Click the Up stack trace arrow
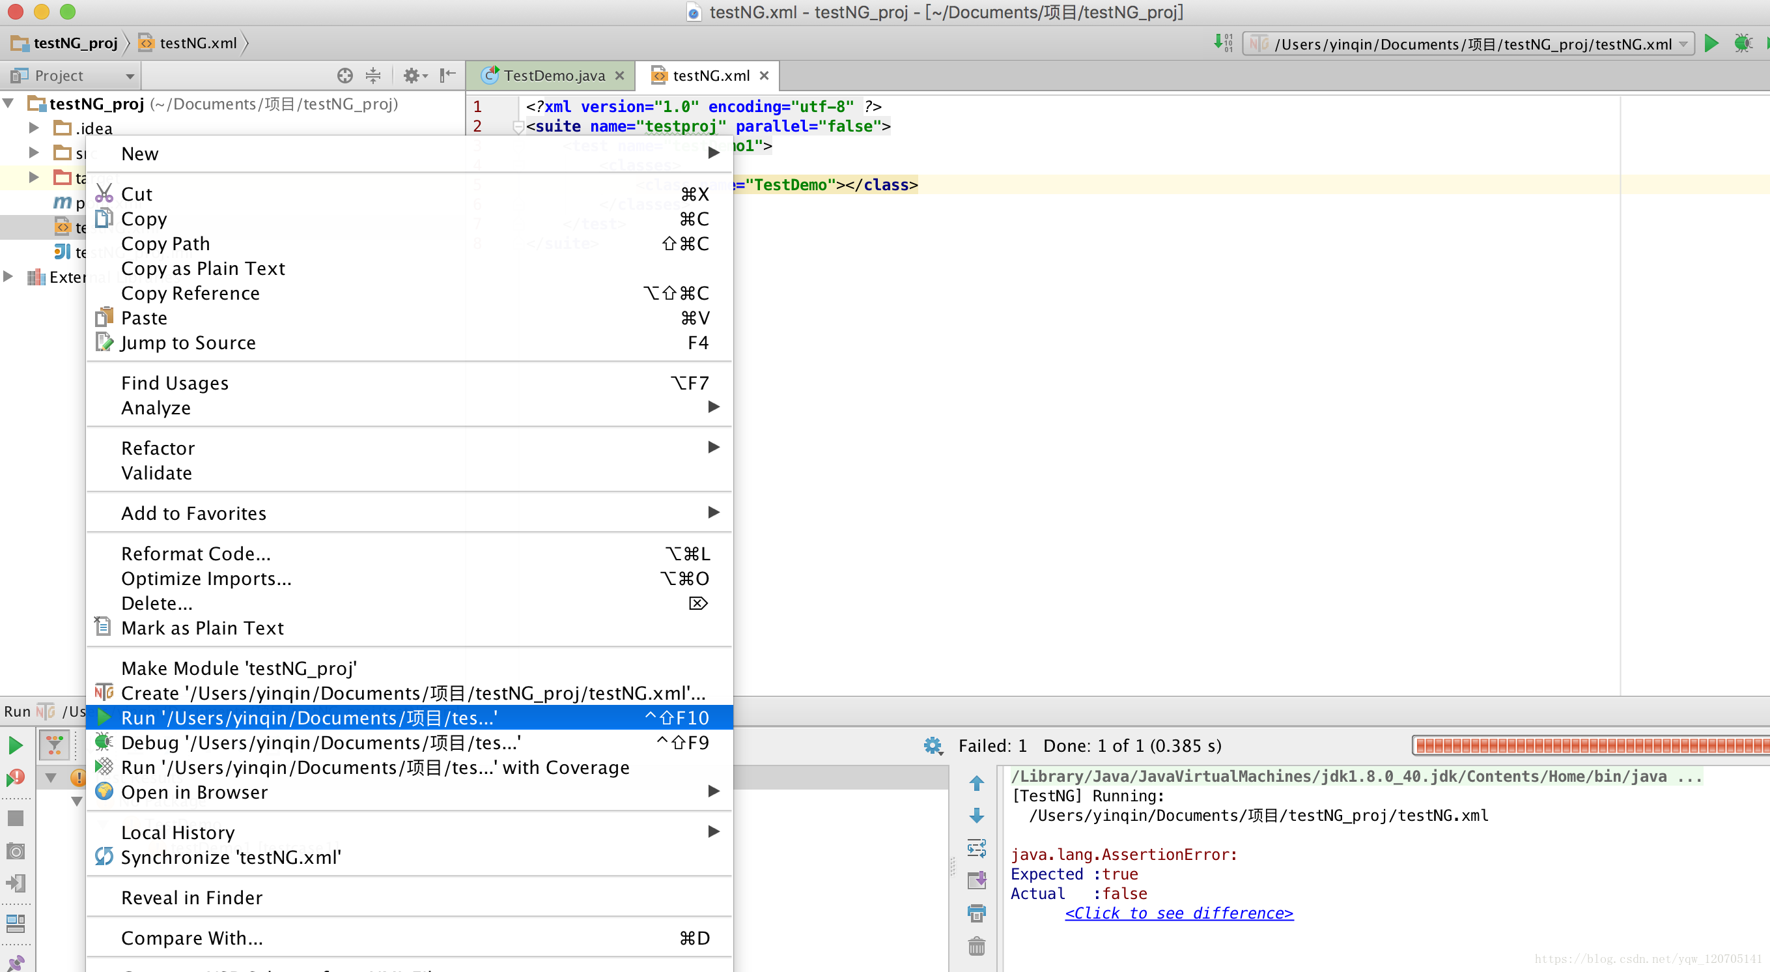1770x972 pixels. pos(976,783)
